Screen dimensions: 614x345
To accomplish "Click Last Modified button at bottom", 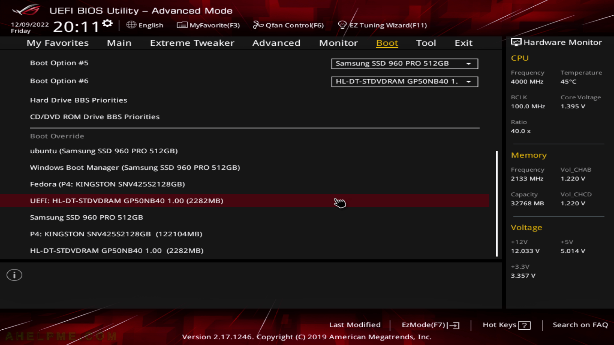I will 354,325.
